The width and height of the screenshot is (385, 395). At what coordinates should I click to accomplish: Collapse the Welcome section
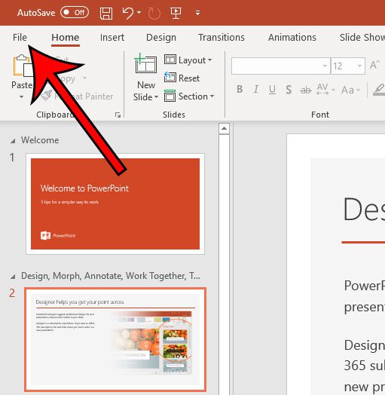(x=13, y=141)
